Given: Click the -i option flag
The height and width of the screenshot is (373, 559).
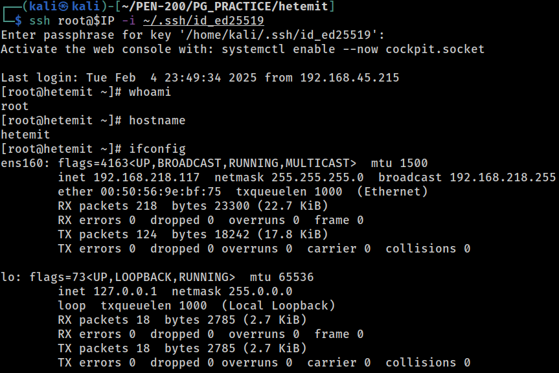Looking at the screenshot, I should tap(129, 21).
